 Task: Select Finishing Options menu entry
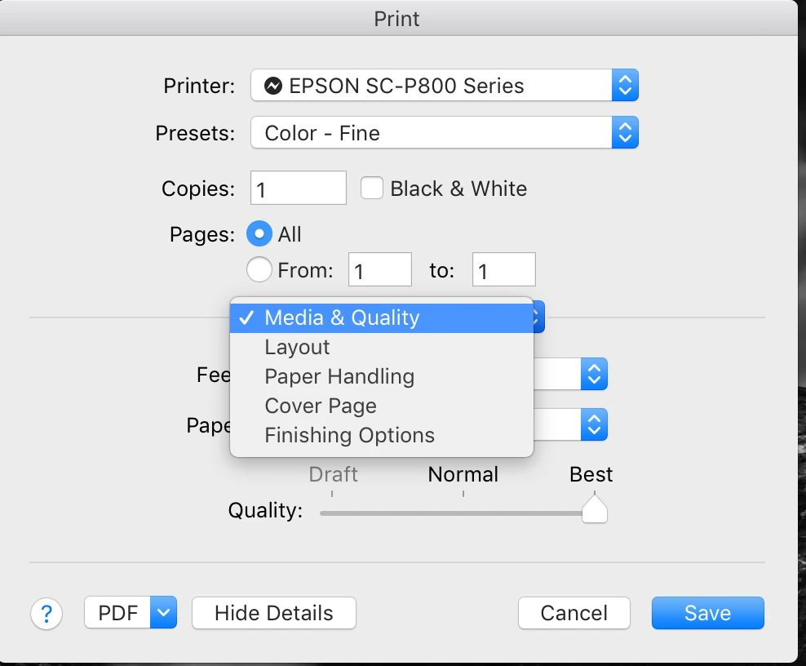point(349,435)
